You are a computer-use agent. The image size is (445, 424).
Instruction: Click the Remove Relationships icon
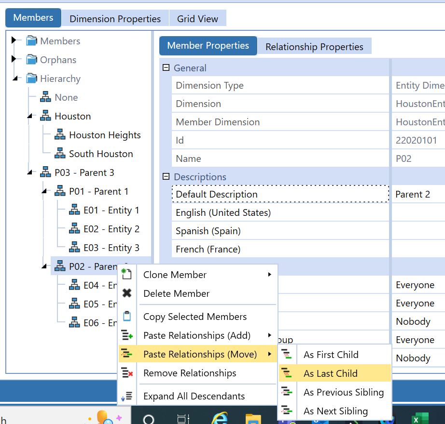pyautogui.click(x=127, y=373)
